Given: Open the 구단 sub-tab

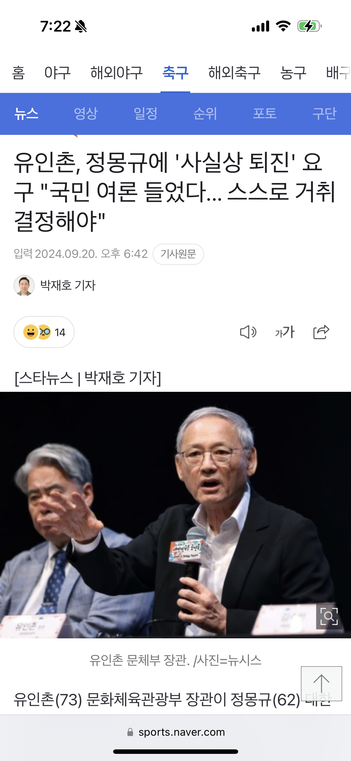Looking at the screenshot, I should coord(325,113).
